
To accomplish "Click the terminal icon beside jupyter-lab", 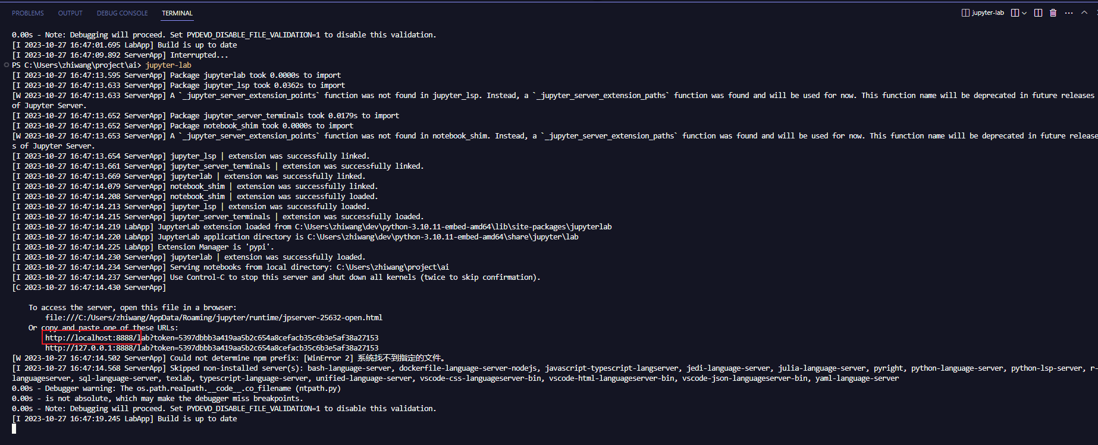I will tap(965, 12).
